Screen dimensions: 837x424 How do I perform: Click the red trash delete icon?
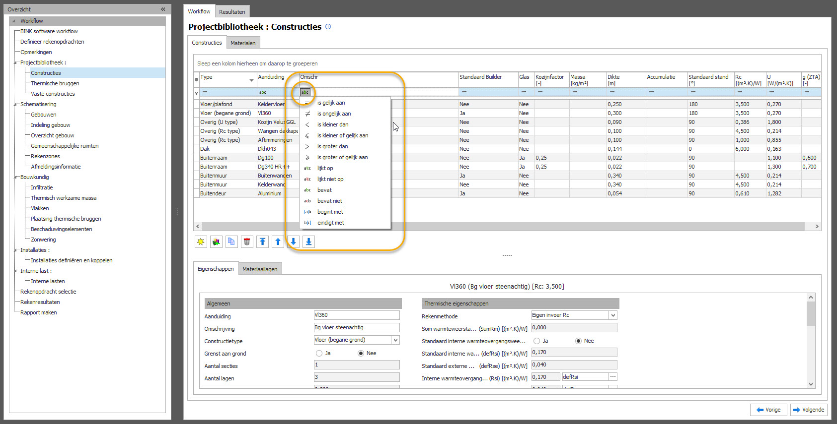coord(247,242)
